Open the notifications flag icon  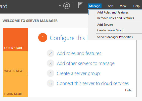click(80, 5)
